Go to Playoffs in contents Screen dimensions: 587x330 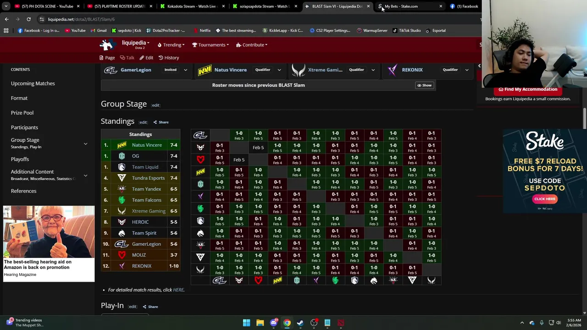[x=20, y=159]
